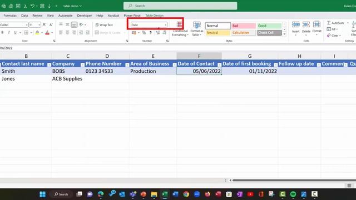
Task: Open the Date number format dropdown
Action: coord(166,24)
